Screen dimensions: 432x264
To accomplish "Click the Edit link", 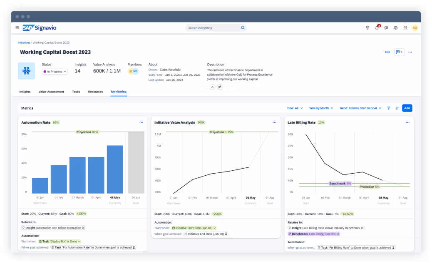I will 387,52.
